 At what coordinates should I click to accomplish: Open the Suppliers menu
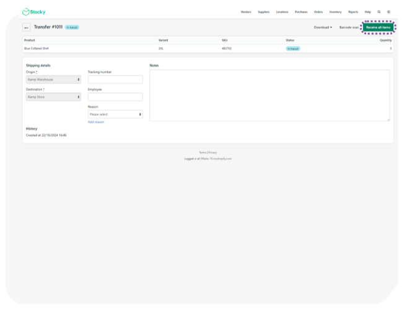tap(264, 12)
